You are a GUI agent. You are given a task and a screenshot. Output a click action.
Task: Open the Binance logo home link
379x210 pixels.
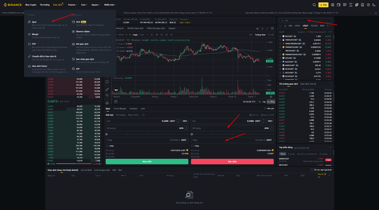12,5
